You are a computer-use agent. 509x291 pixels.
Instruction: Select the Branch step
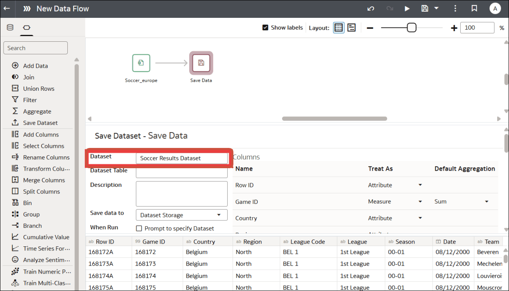coord(31,225)
